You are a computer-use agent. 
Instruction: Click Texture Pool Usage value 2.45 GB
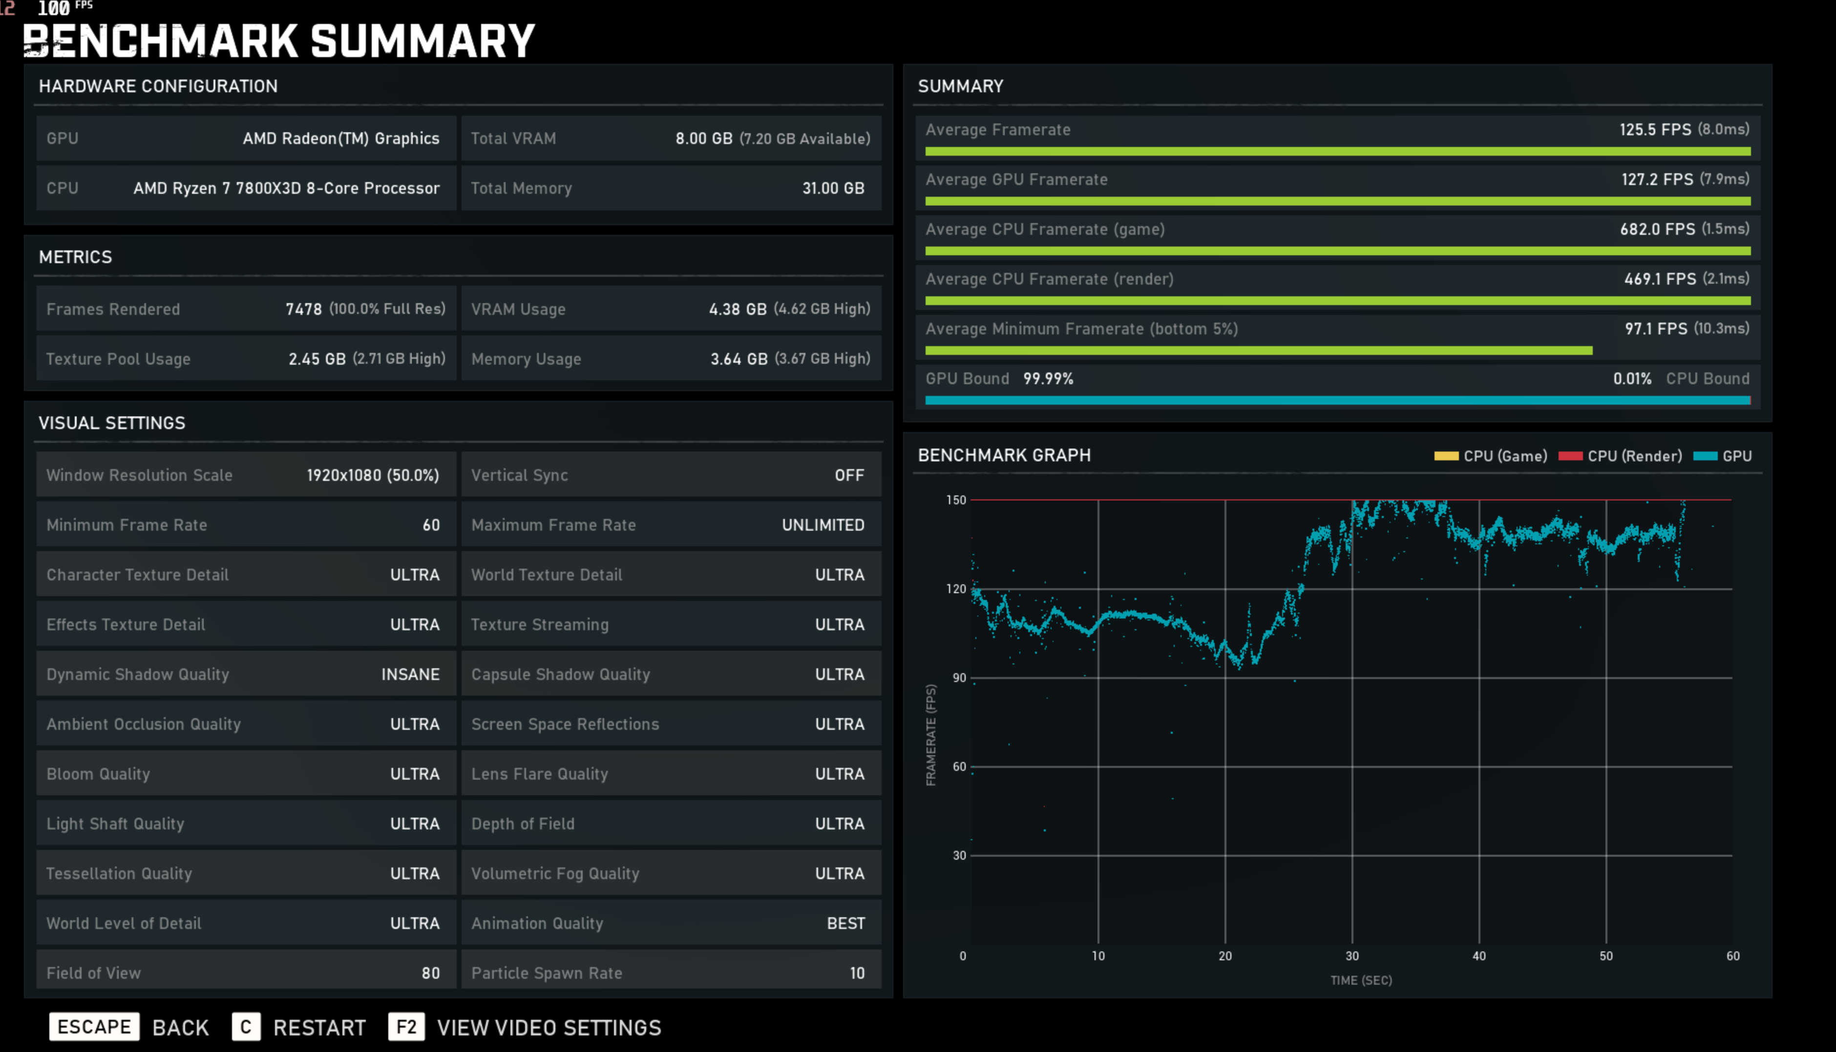pyautogui.click(x=317, y=359)
